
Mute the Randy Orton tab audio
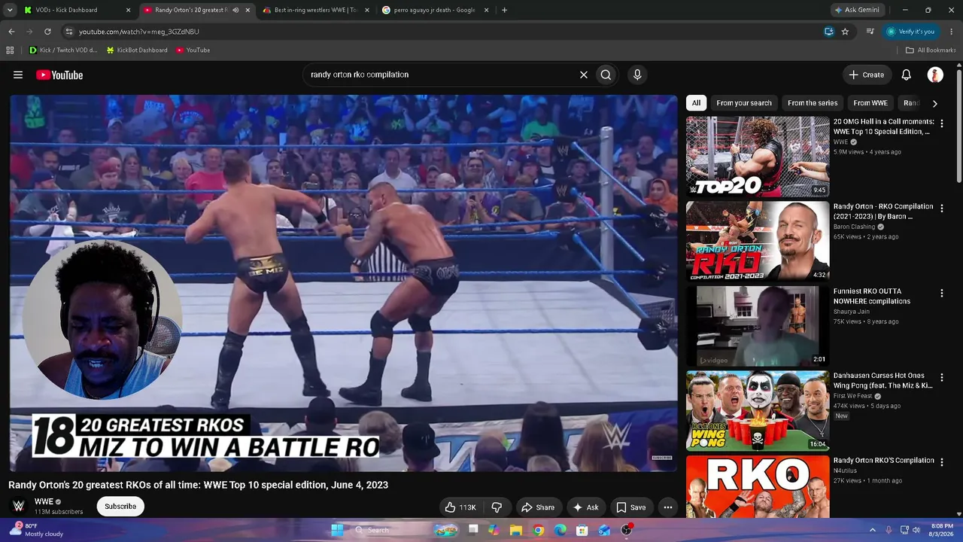pos(235,11)
